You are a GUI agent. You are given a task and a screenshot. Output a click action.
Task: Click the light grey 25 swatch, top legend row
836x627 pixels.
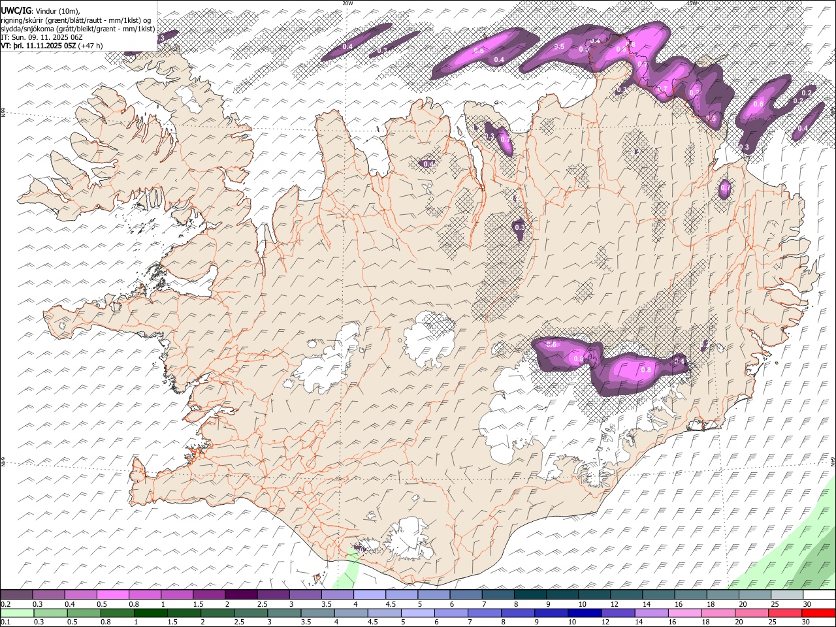pos(786,594)
